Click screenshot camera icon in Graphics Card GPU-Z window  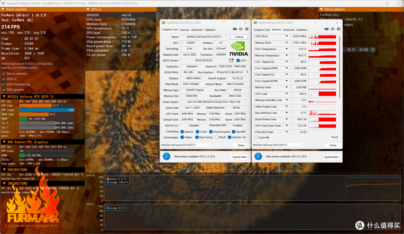tap(235, 29)
